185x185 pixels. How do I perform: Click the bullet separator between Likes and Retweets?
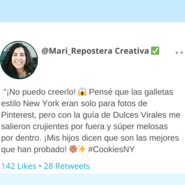[x=40, y=166]
